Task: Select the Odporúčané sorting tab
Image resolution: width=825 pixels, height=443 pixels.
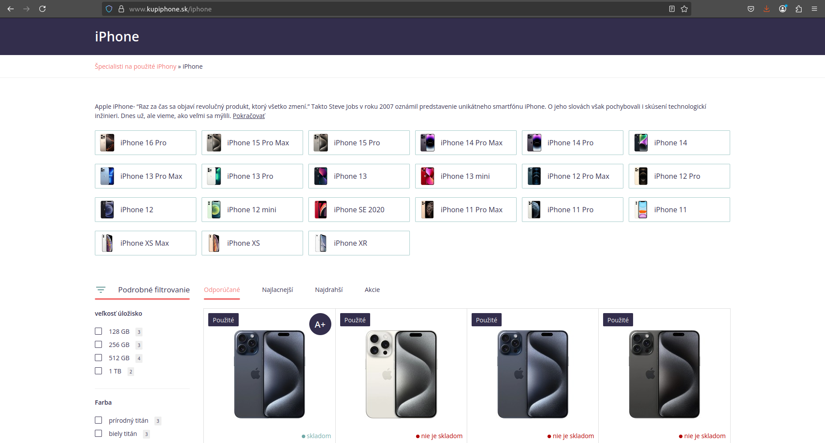Action: tap(222, 290)
